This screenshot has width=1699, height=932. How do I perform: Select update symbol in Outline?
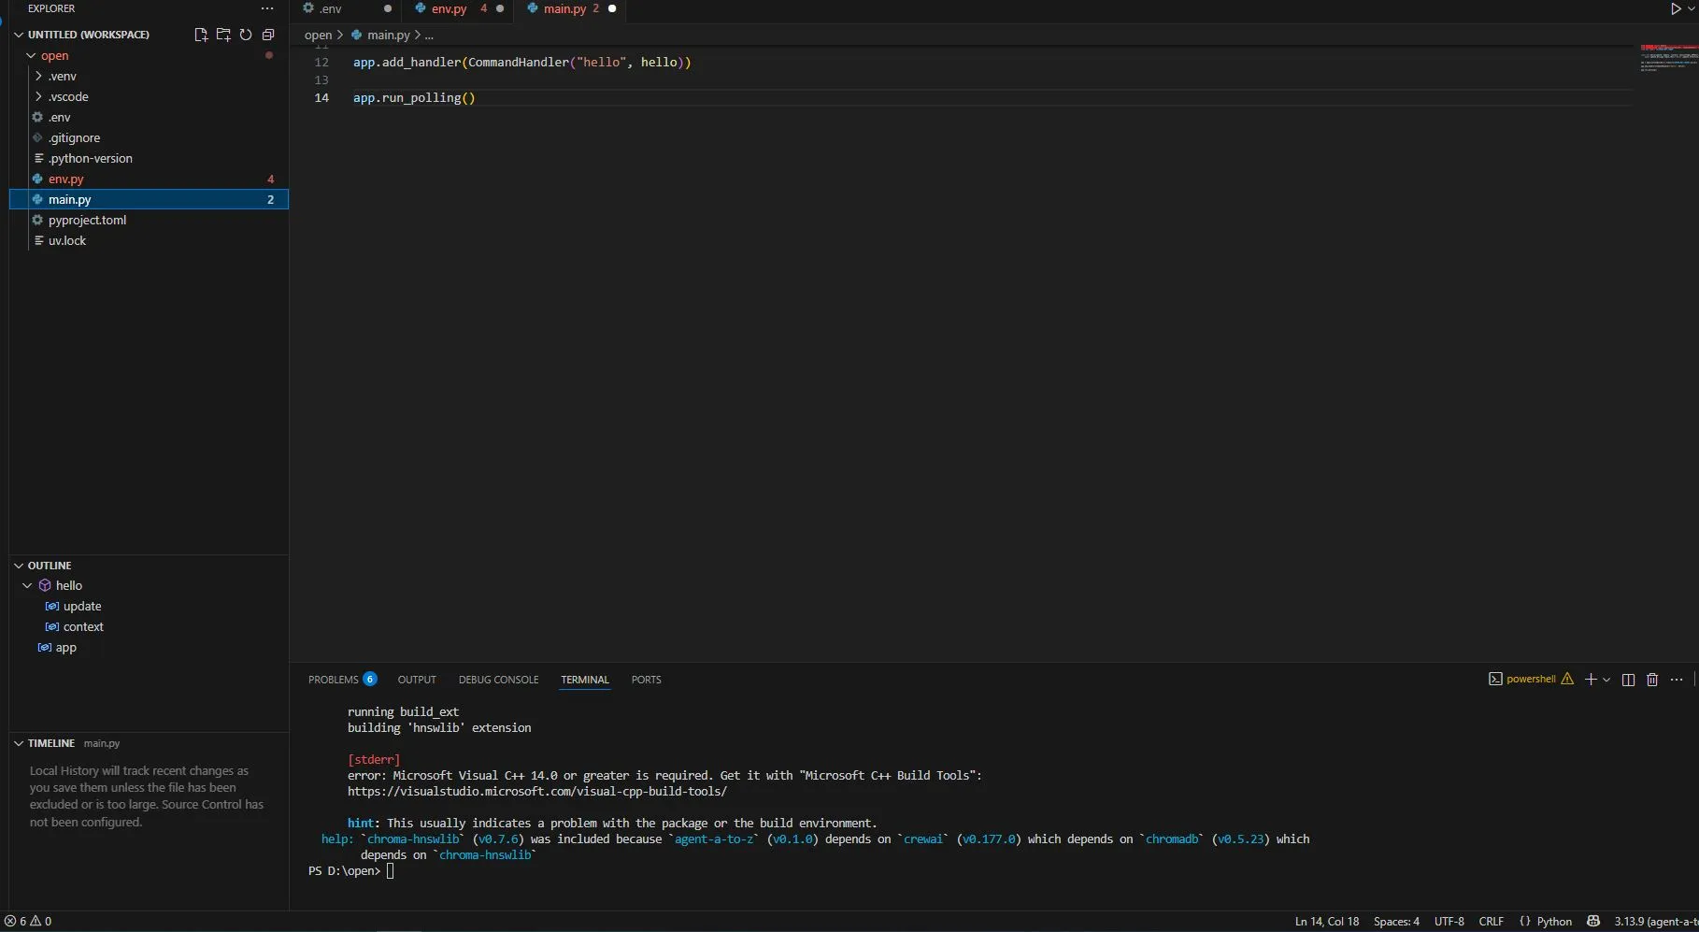150,607
